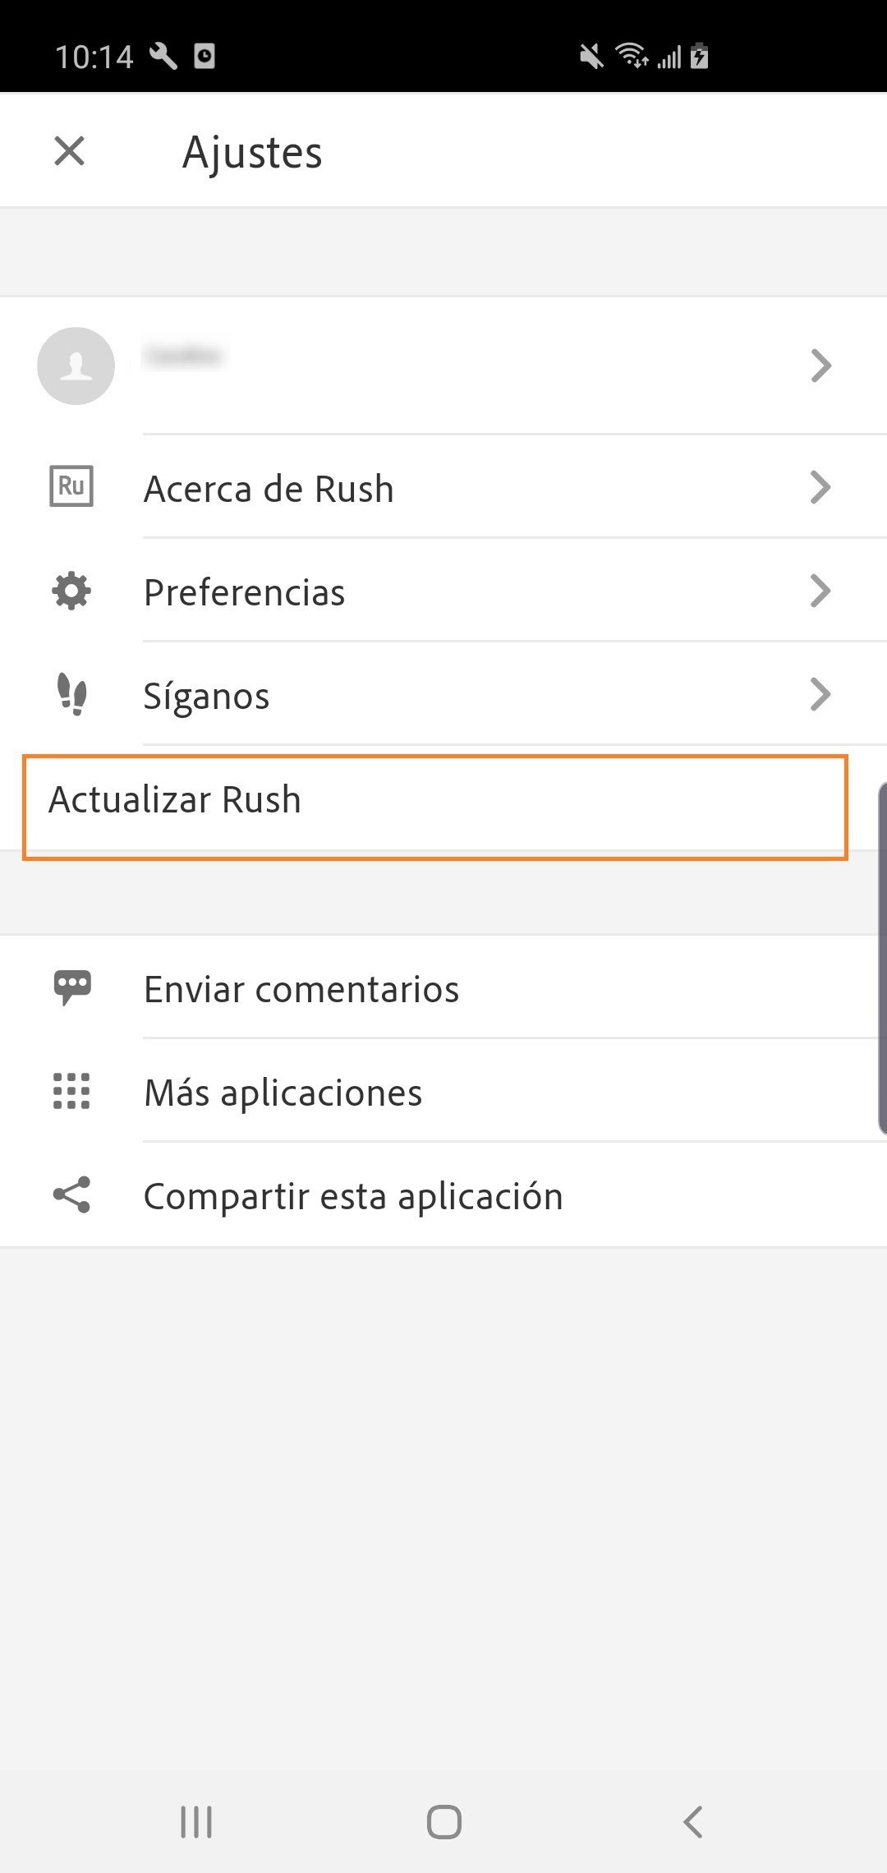Click Más aplicaciones entry

tap(283, 1093)
